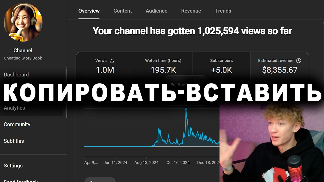The height and width of the screenshot is (182, 324).
Task: Switch to the Content tab
Action: (123, 11)
